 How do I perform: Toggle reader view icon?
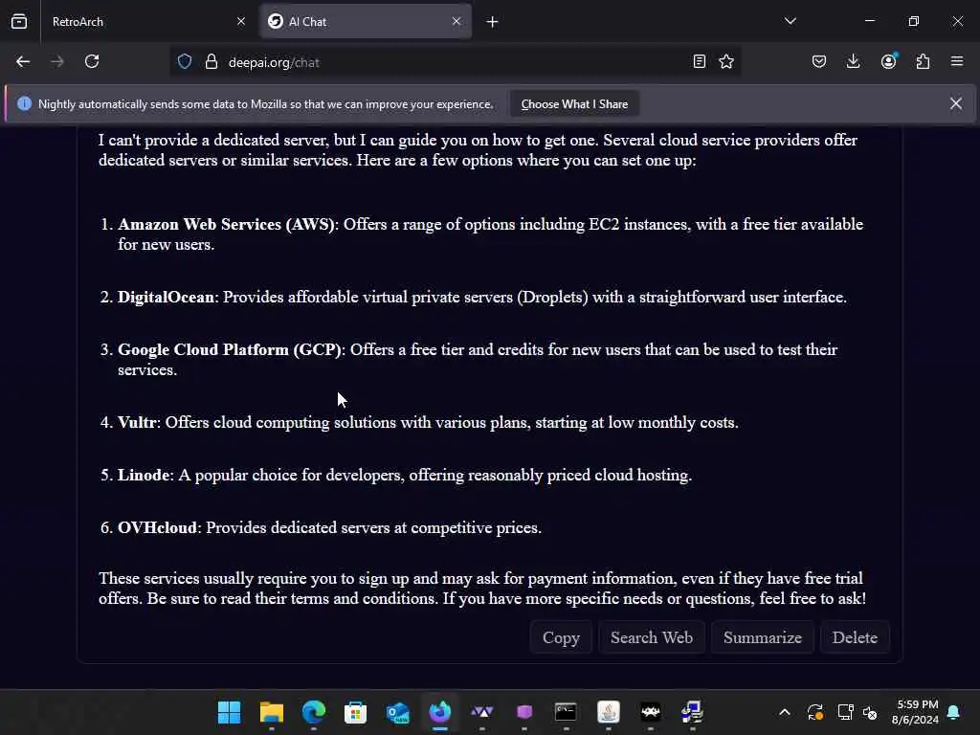pos(700,61)
